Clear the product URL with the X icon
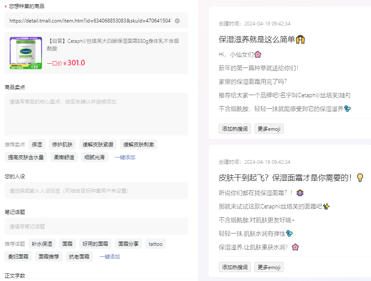The width and height of the screenshot is (371, 281). tap(177, 21)
